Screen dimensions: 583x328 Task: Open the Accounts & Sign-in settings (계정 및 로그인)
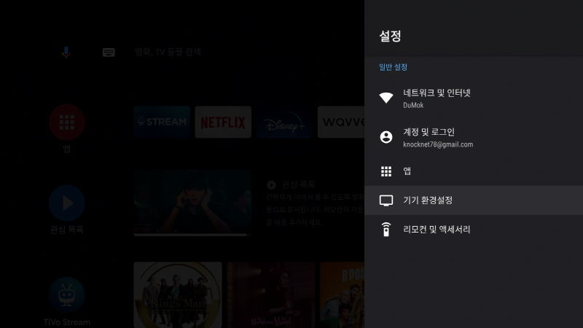pyautogui.click(x=474, y=137)
